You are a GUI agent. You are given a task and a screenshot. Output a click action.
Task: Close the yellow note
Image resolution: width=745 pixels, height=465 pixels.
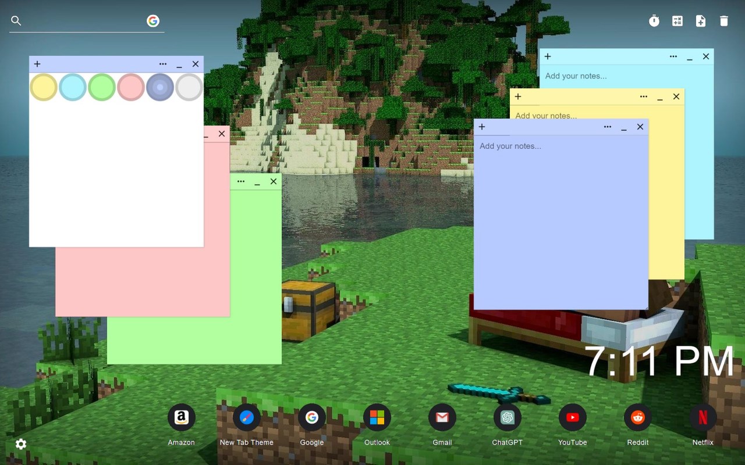coord(676,96)
